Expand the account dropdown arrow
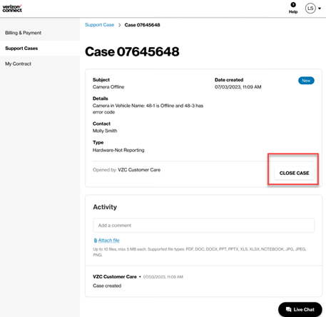The width and height of the screenshot is (326, 317). [x=320, y=9]
